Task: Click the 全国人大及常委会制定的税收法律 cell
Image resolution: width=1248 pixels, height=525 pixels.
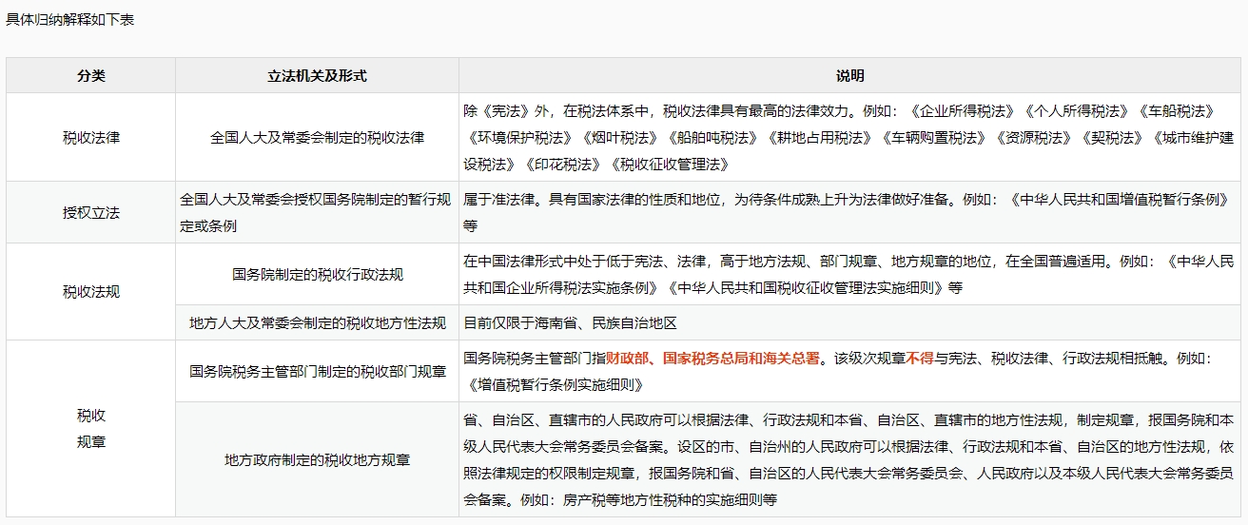Action: (317, 137)
